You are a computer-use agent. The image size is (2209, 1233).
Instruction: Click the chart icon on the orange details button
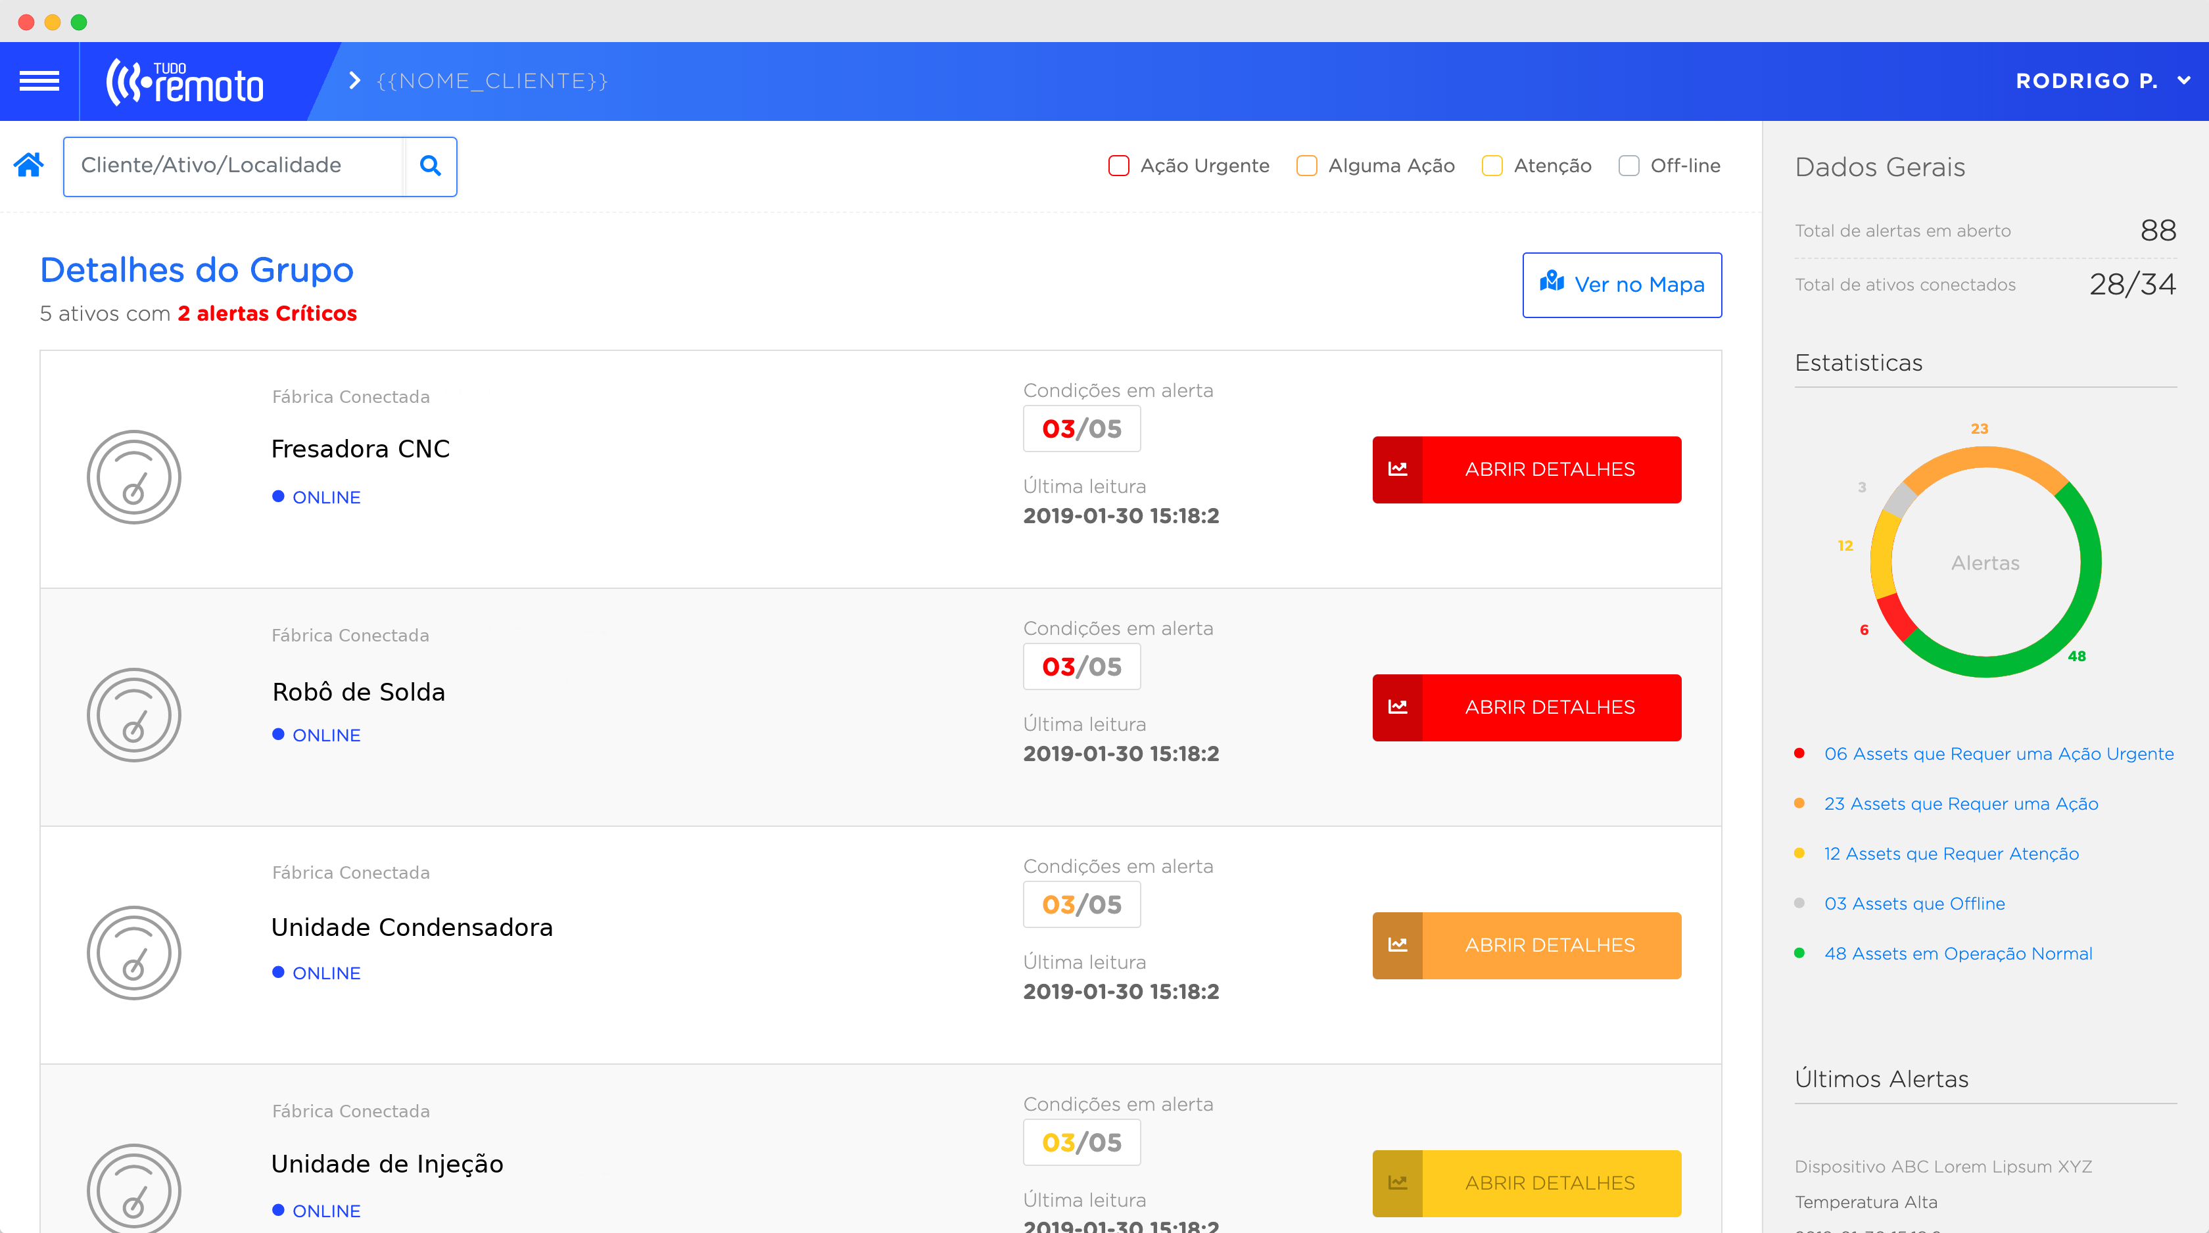(1398, 945)
